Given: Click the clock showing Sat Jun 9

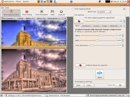Looking at the screenshot, I should tap(120, 2).
